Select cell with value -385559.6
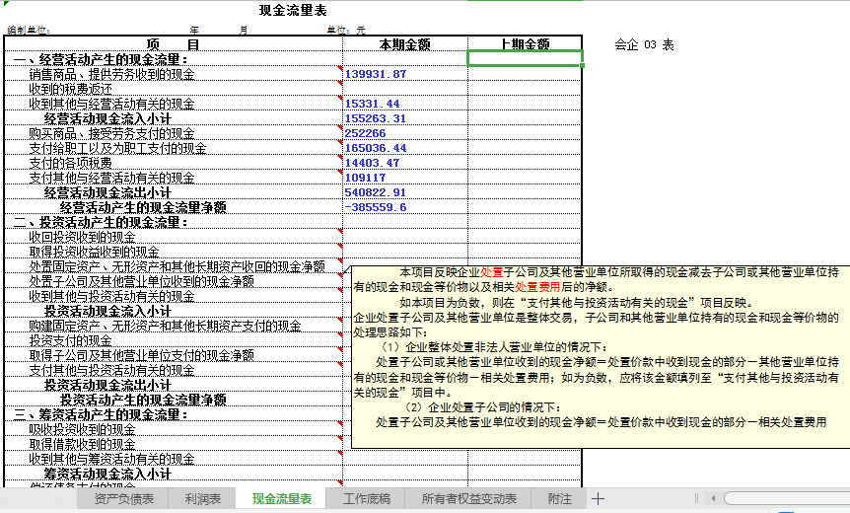Image resolution: width=850 pixels, height=513 pixels. (x=405, y=206)
